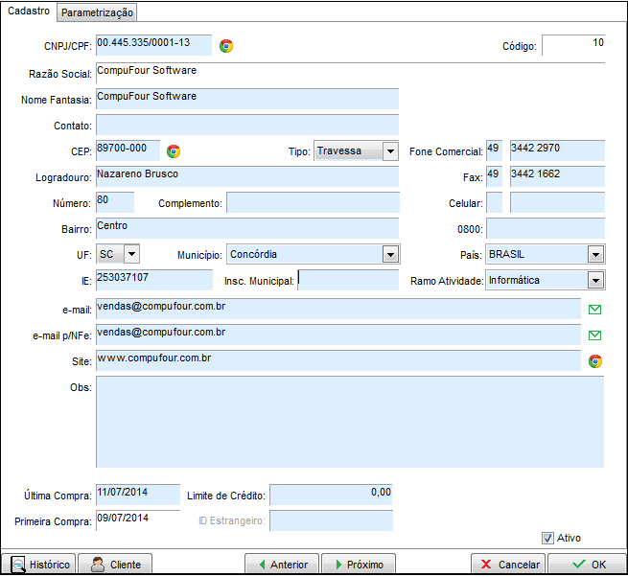Switch to the Parametrização tab
This screenshot has width=628, height=577.
[x=98, y=12]
